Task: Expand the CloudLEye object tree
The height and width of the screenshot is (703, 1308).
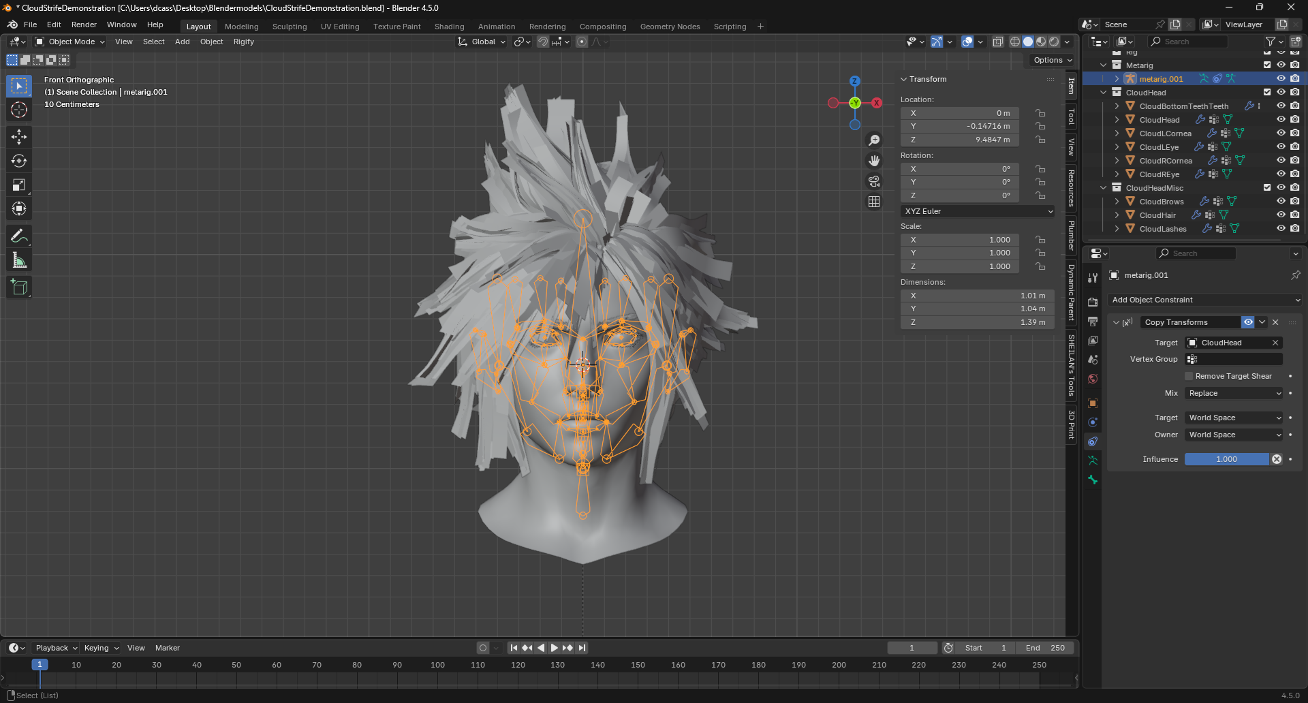Action: tap(1117, 147)
